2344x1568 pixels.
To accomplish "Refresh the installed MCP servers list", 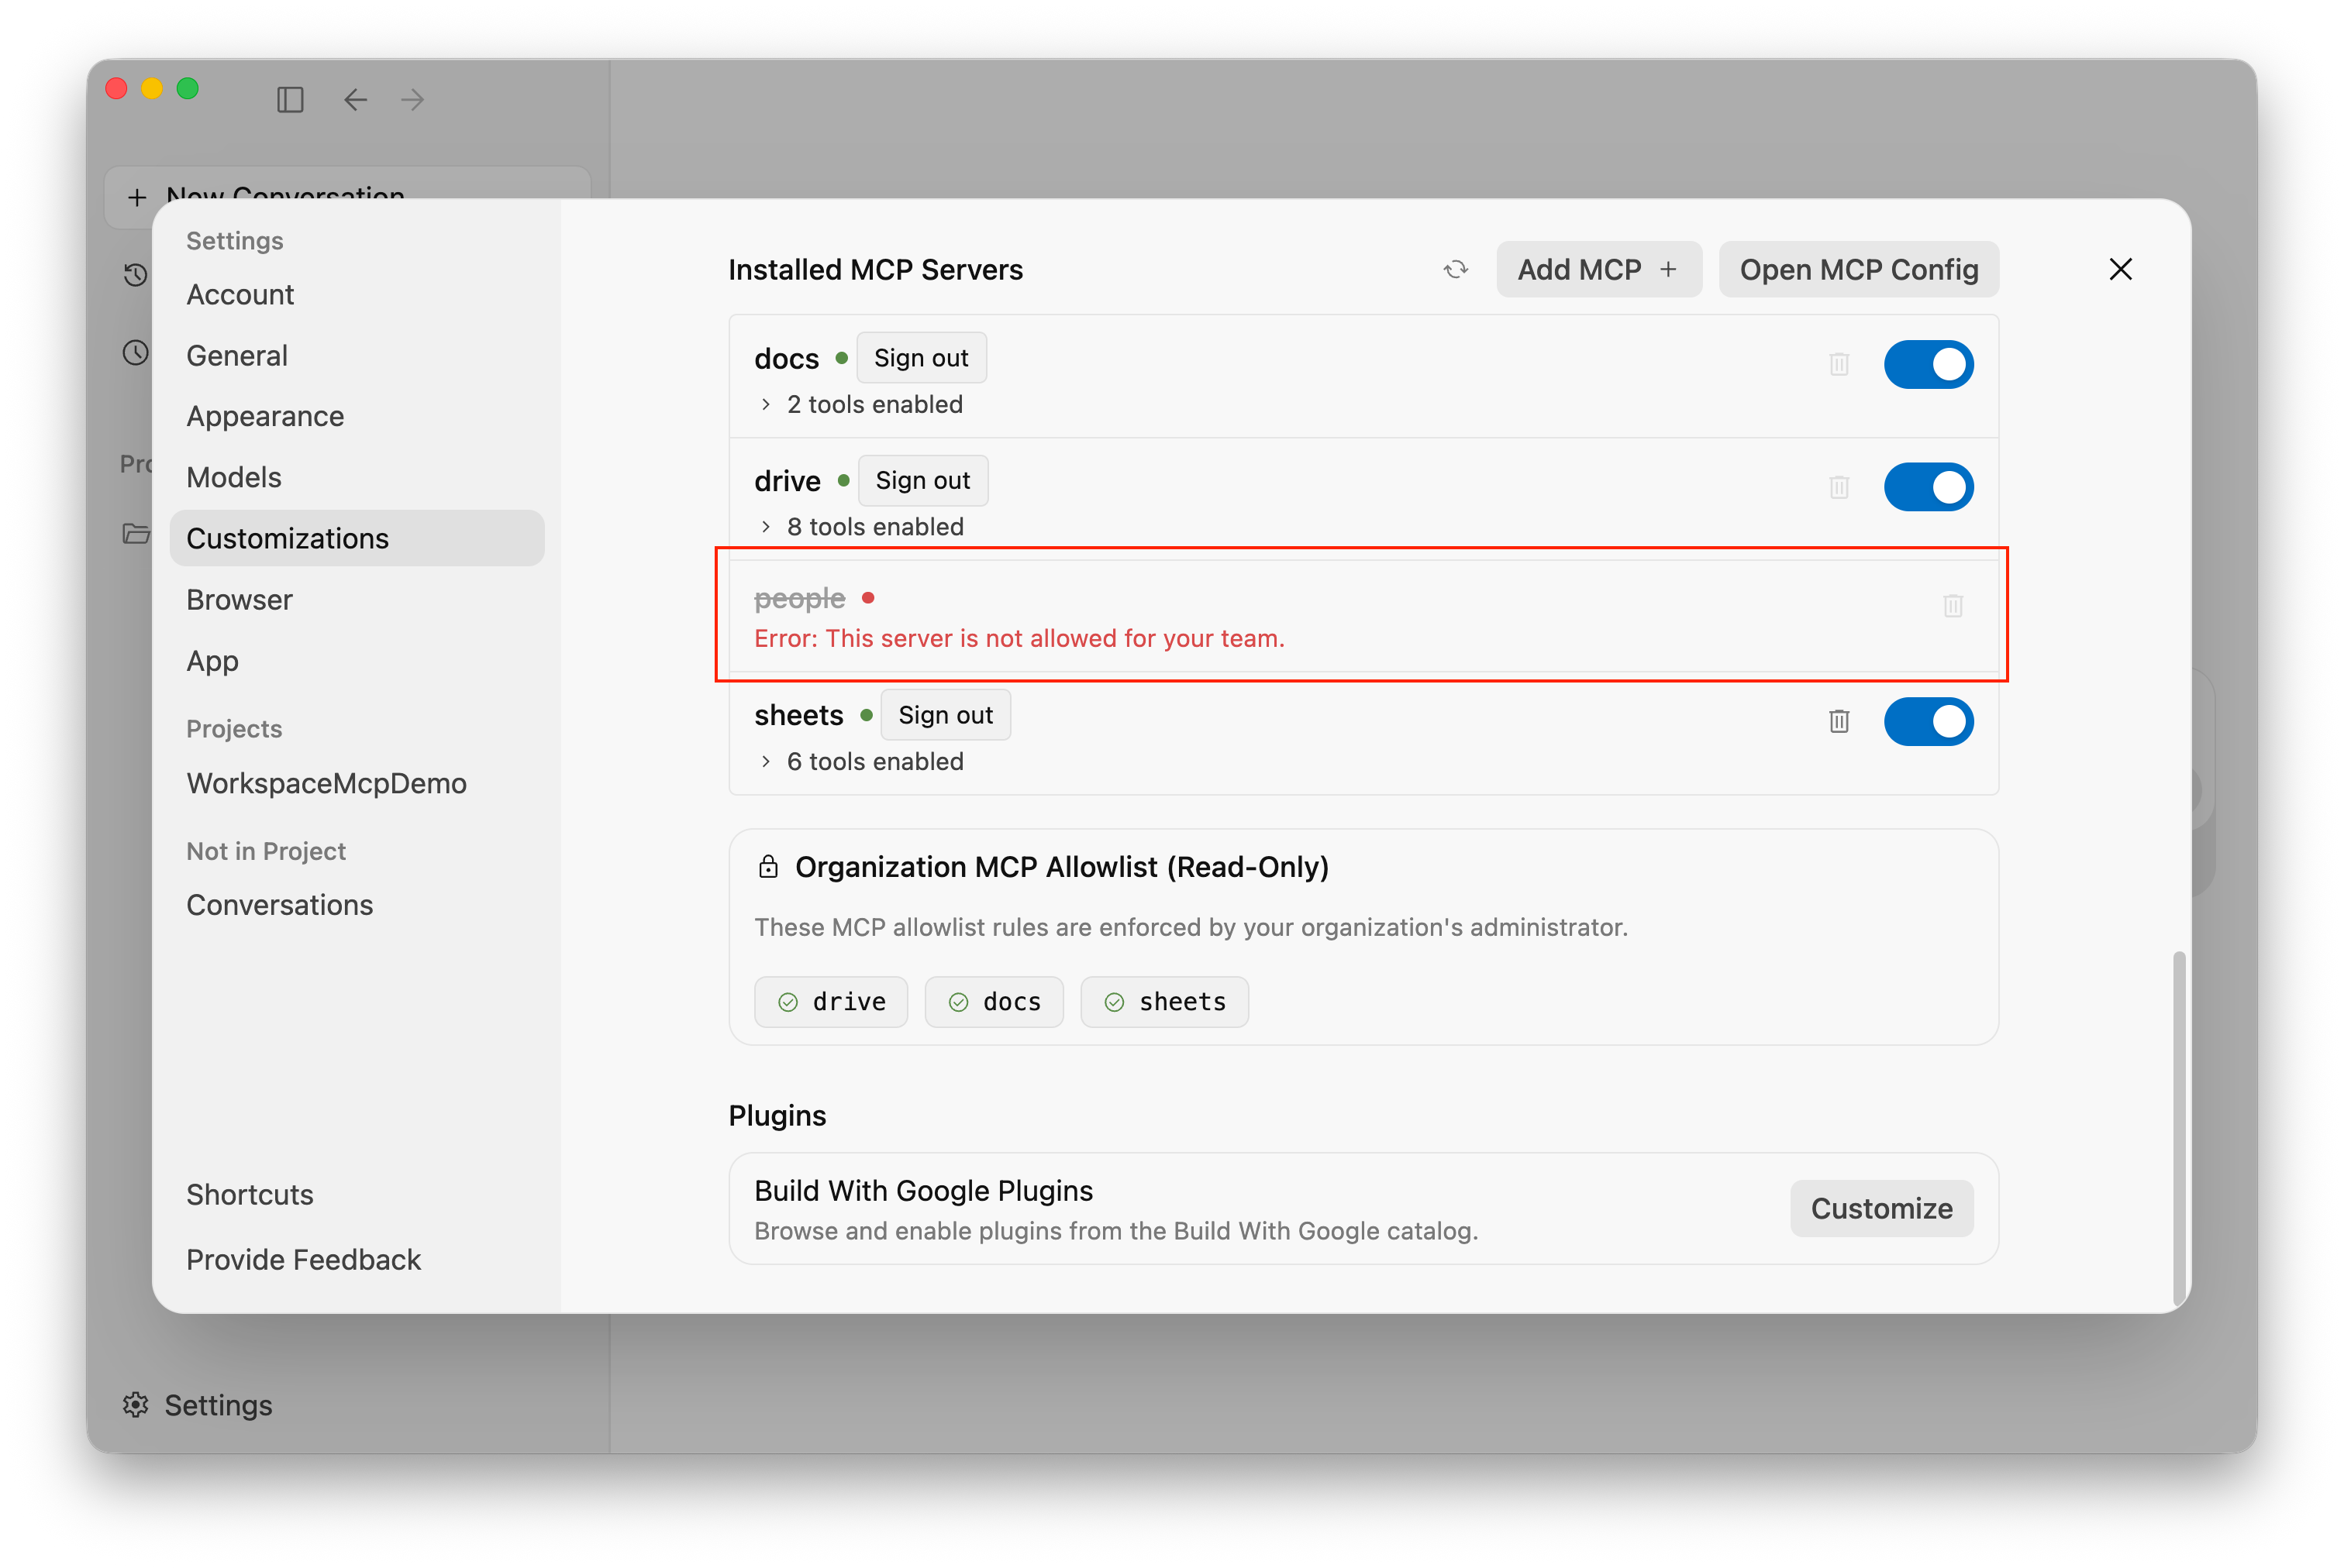I will click(x=1455, y=269).
